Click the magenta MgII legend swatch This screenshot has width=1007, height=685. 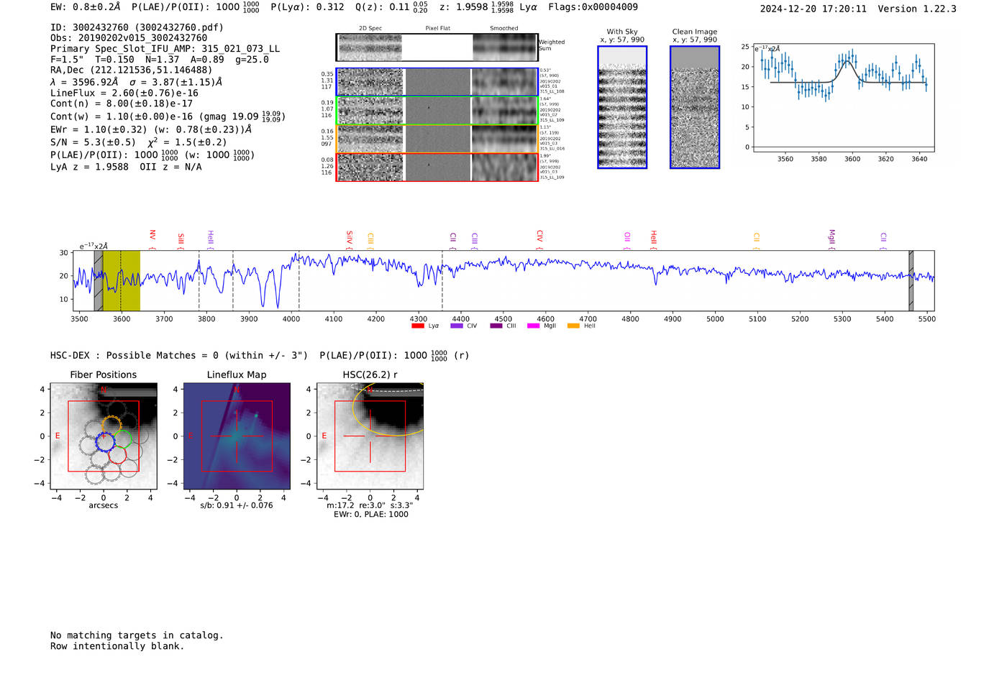(x=533, y=326)
